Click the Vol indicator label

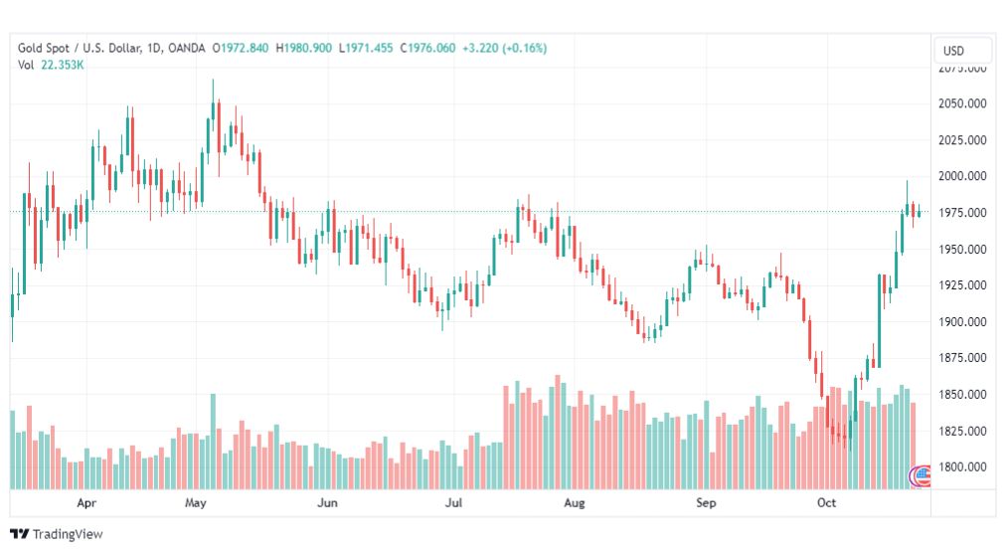click(26, 65)
